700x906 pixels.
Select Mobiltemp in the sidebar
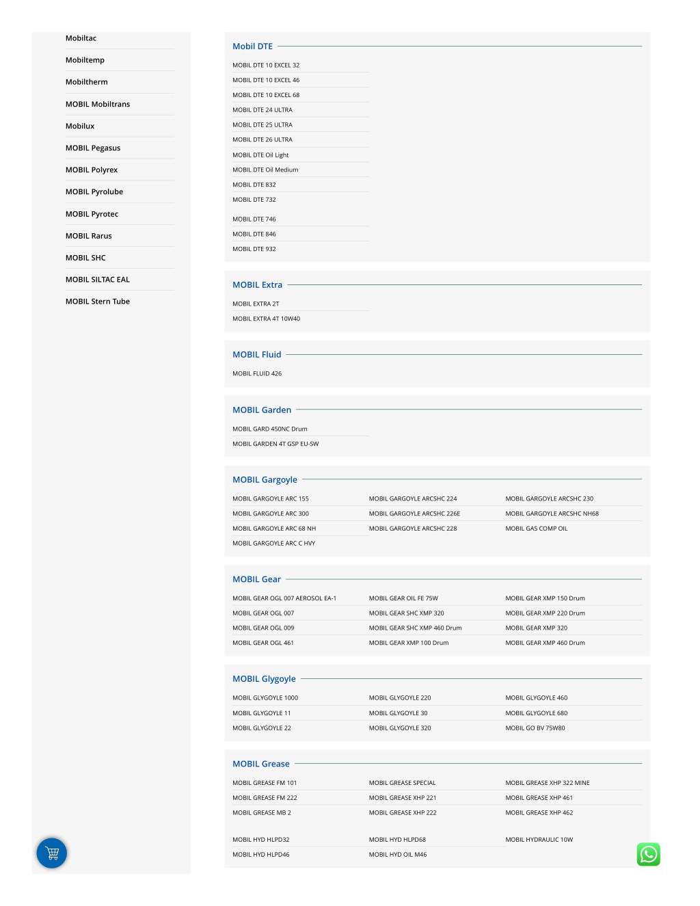85,60
